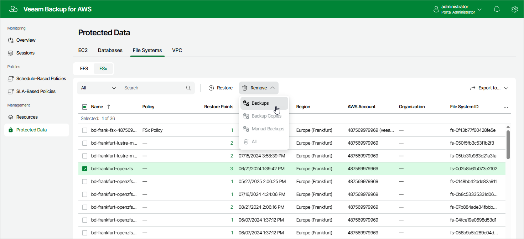Click restore points value 3 for bd-frankfurt-openzfs
This screenshot has width=524, height=239.
(232, 169)
